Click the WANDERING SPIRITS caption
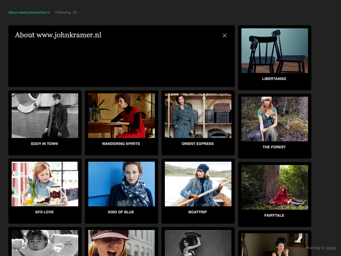Viewport: 341px width, 256px height. click(x=121, y=144)
